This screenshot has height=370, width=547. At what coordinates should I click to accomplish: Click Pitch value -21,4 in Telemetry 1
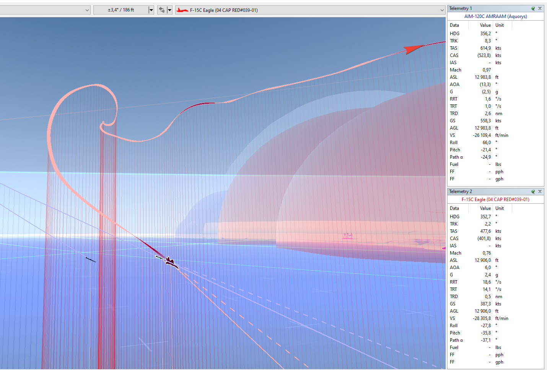486,150
